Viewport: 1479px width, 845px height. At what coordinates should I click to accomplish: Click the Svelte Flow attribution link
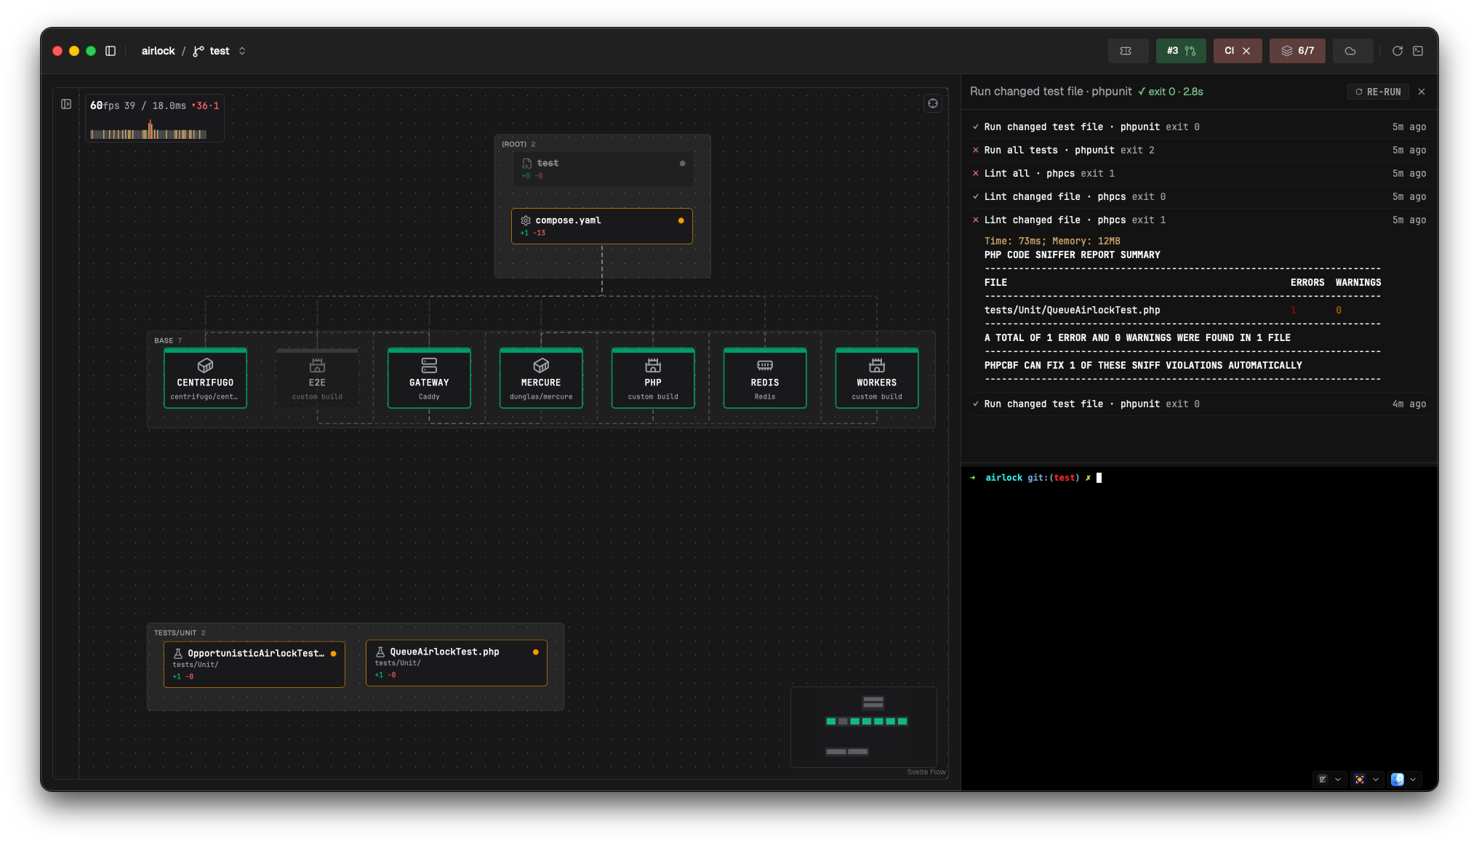tap(926, 772)
